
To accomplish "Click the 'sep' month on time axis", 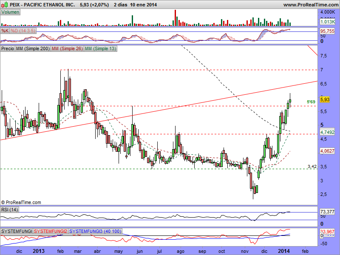I will [x=202, y=252].
